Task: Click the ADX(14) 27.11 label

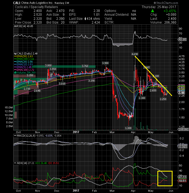Action: (x=25, y=163)
